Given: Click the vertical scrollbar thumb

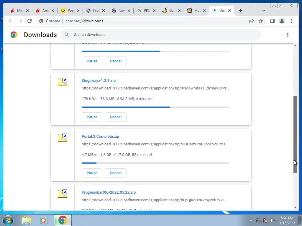Looking at the screenshot, I should [295, 134].
